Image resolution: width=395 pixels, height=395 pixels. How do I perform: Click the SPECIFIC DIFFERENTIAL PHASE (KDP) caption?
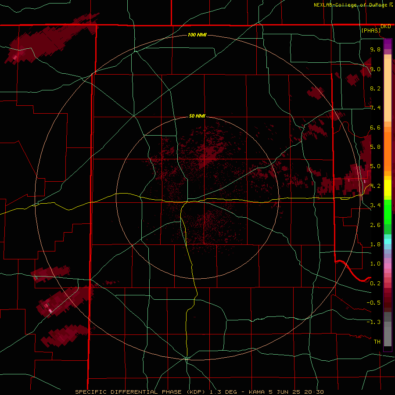tap(141, 392)
